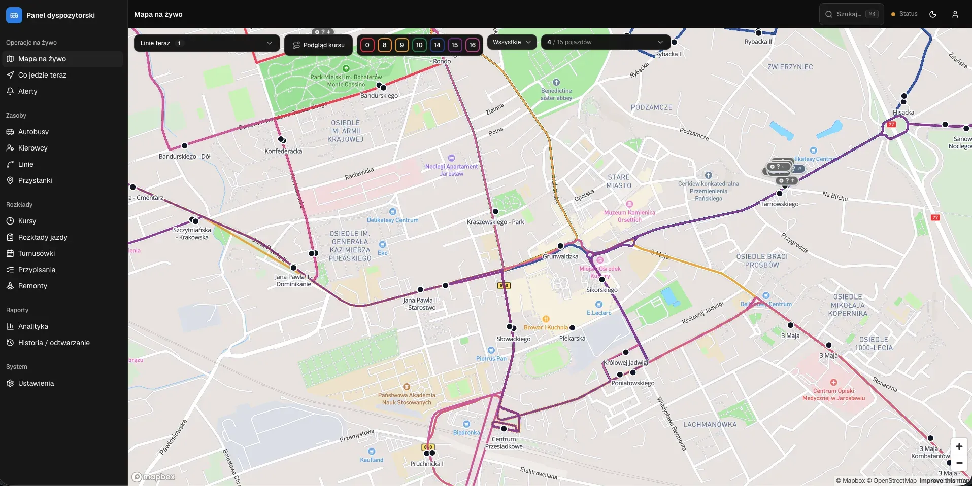Select blue vehicle marker heading northeast
Image resolution: width=972 pixels, height=486 pixels.
[x=799, y=169]
